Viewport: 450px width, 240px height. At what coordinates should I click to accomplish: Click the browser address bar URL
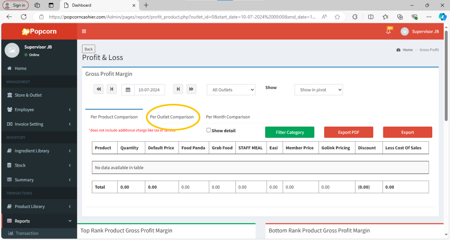182,17
